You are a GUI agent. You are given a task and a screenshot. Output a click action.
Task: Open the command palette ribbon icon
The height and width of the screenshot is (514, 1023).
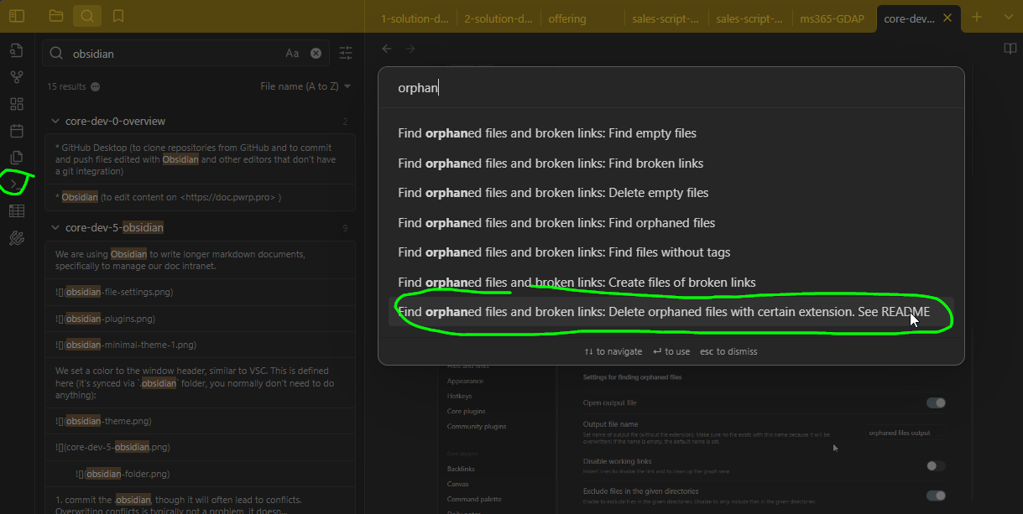(14, 184)
